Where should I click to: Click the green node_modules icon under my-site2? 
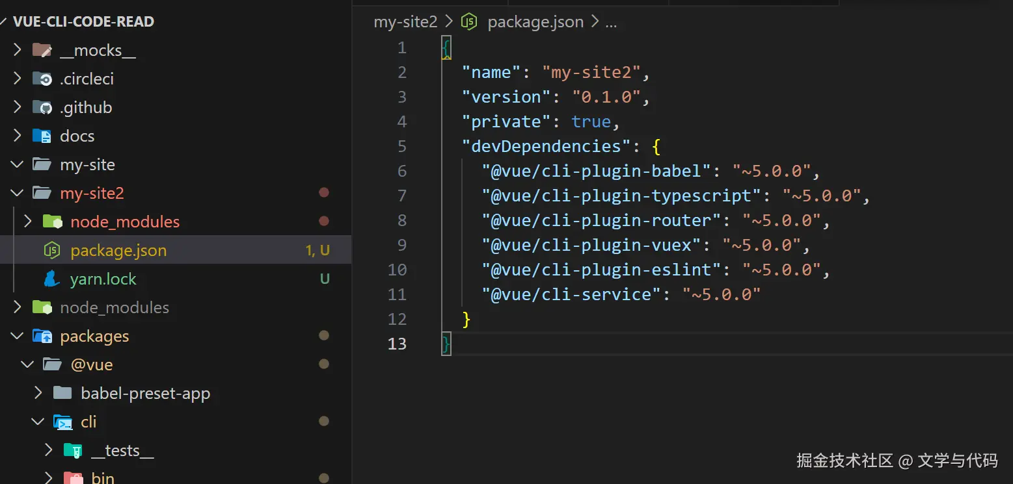[53, 222]
